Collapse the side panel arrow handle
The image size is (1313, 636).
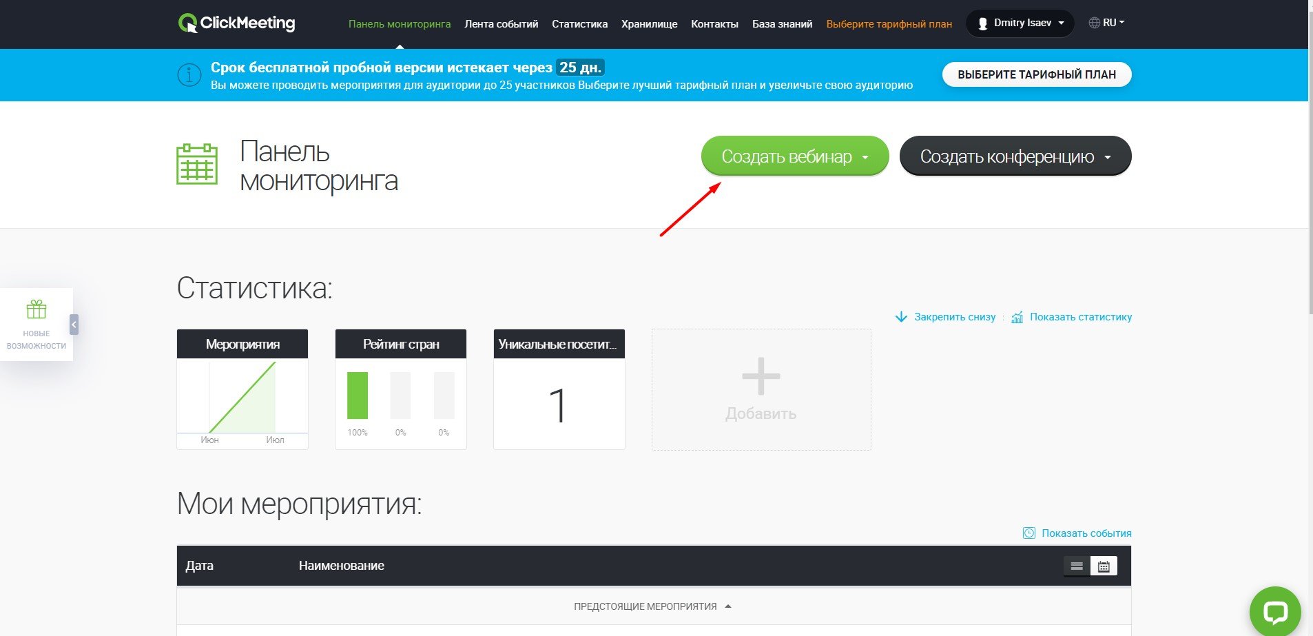coord(74,325)
